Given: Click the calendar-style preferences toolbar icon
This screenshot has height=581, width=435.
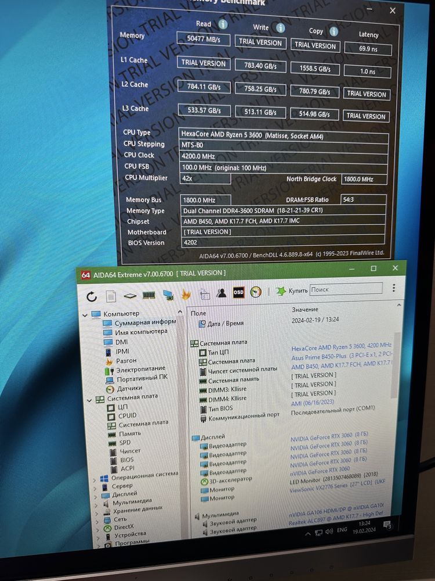Looking at the screenshot, I should pyautogui.click(x=205, y=294).
